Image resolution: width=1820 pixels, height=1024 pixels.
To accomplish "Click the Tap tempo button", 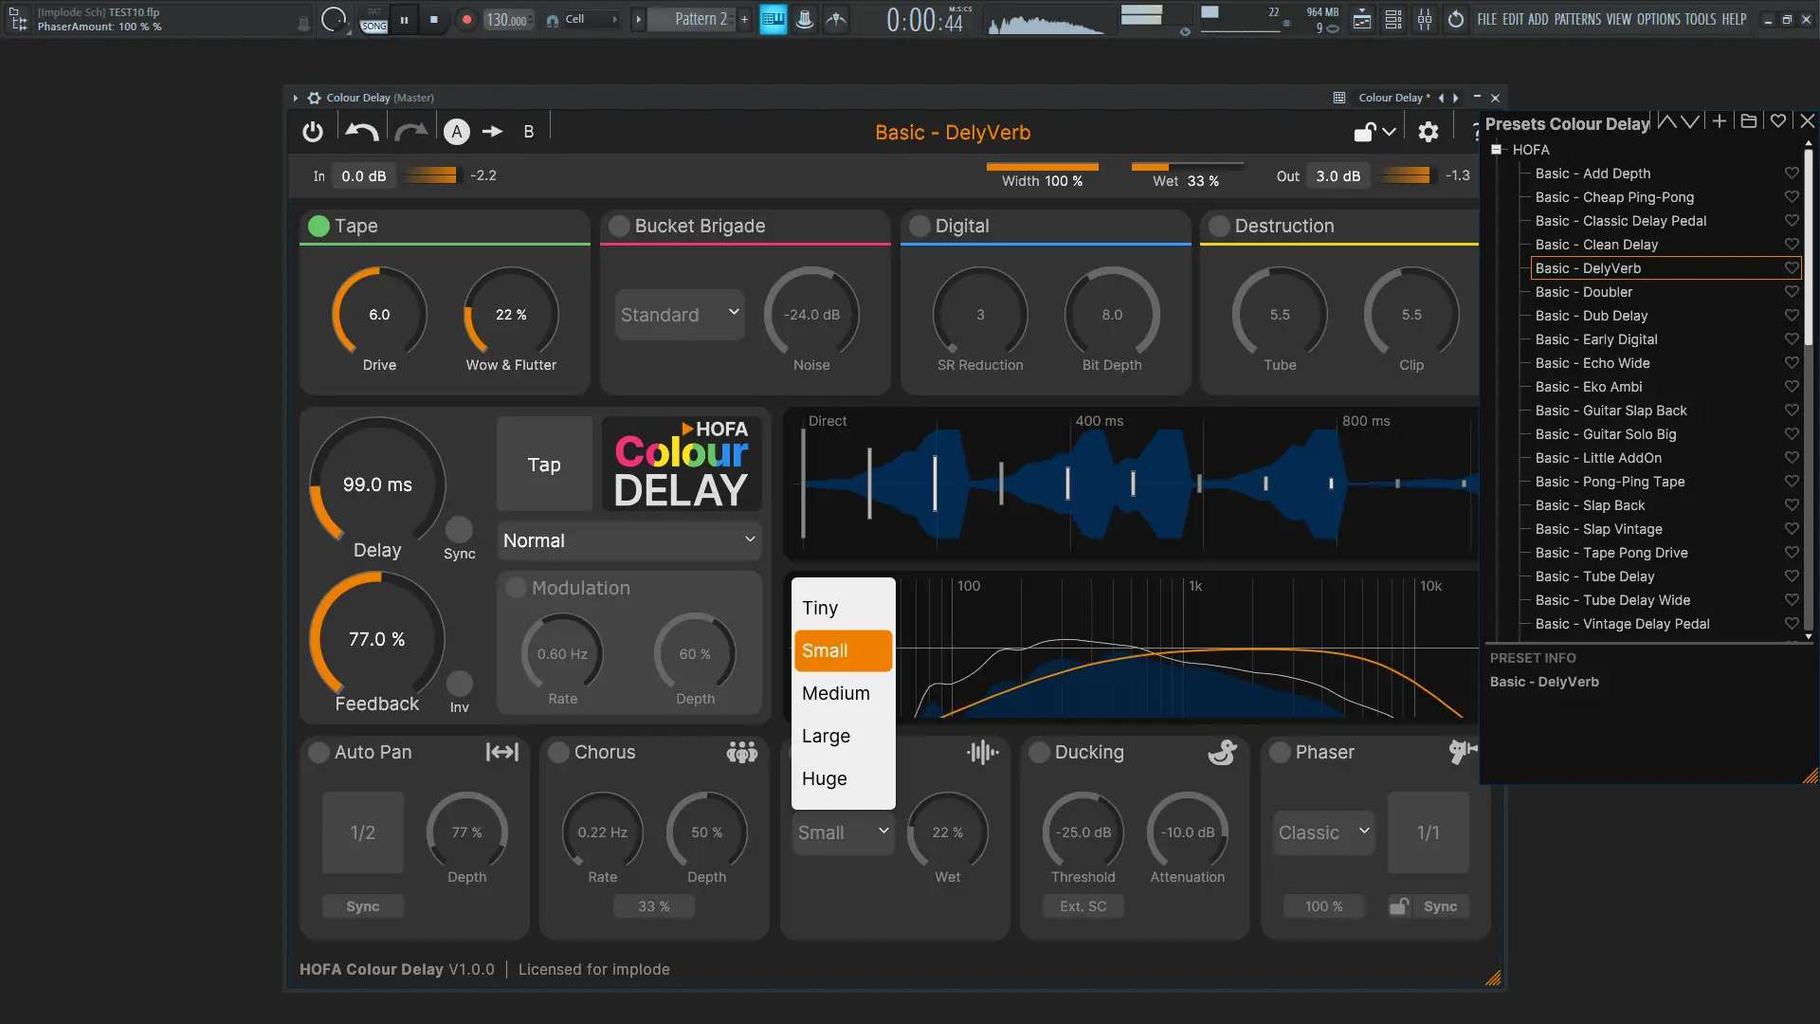I will [x=544, y=465].
